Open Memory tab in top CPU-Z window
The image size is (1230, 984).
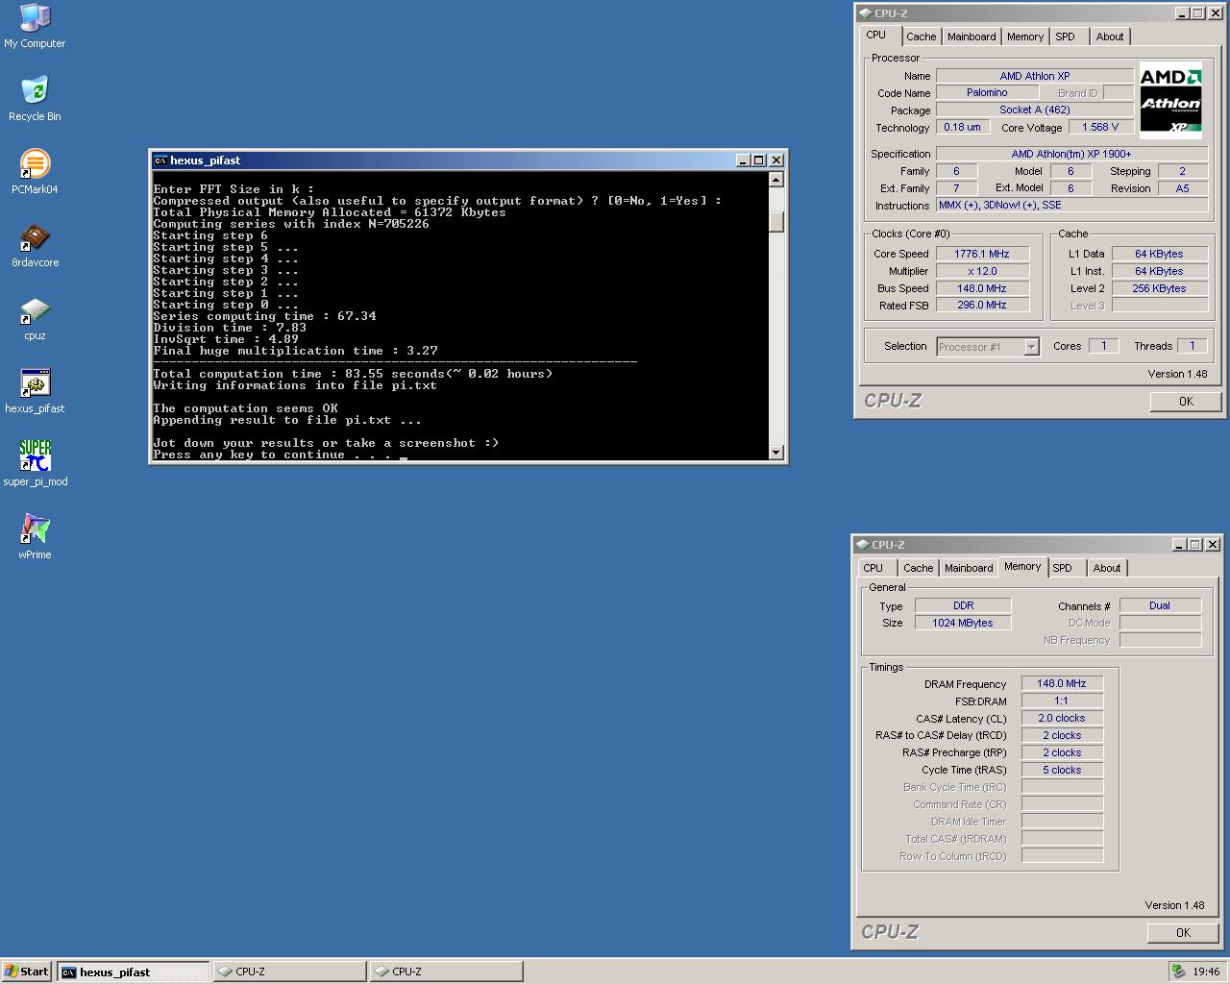1025,37
